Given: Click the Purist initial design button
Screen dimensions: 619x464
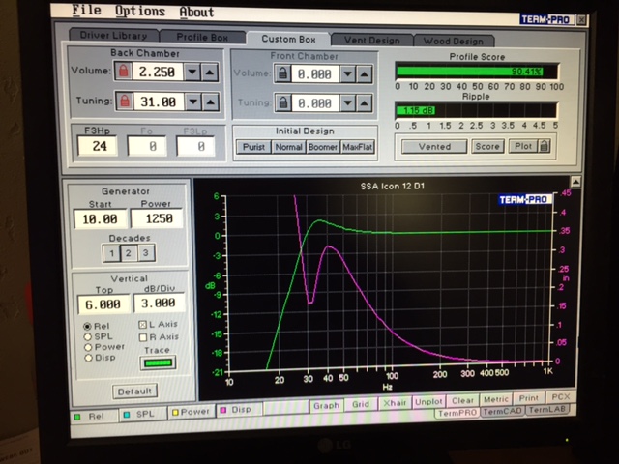Looking at the screenshot, I should tap(253, 147).
